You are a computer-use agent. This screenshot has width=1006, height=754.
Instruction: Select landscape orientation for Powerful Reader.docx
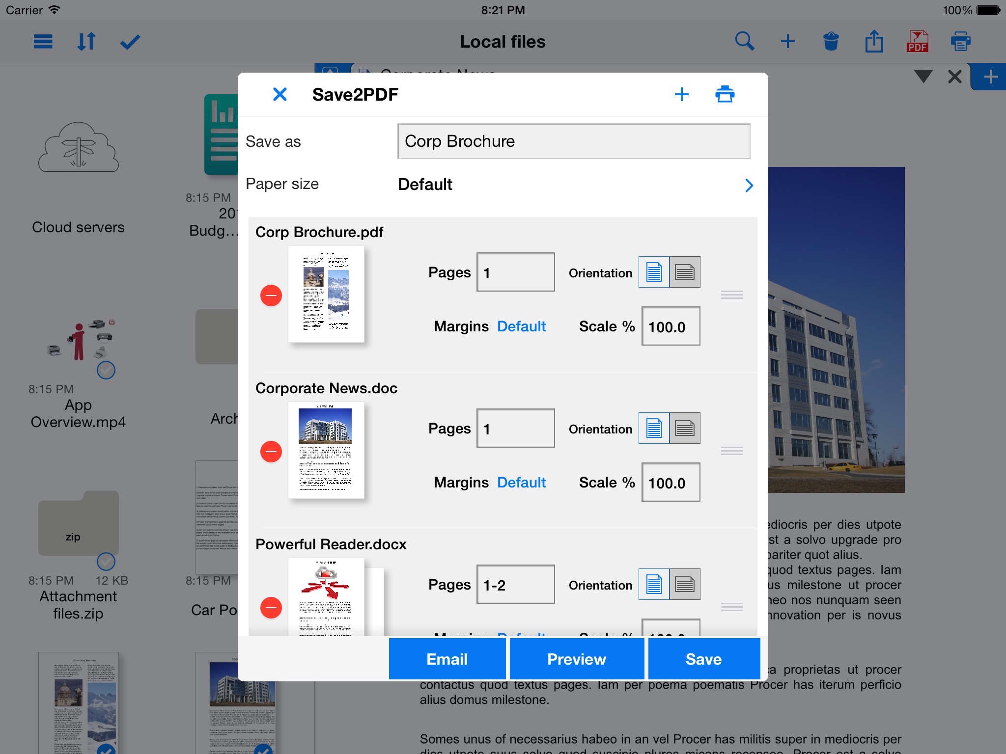[685, 584]
